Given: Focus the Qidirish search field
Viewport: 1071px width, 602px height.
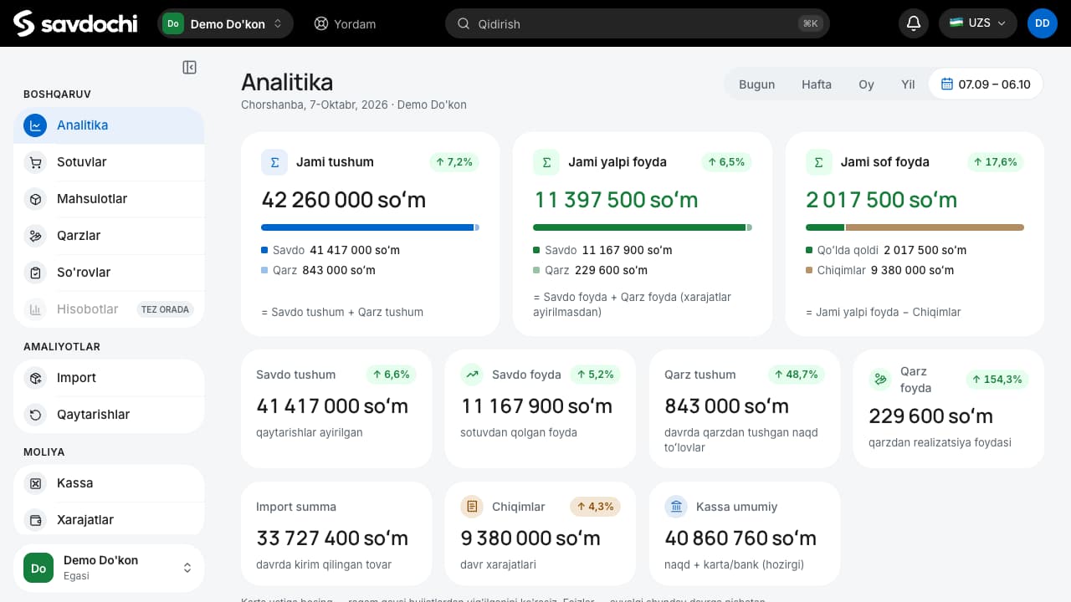Looking at the screenshot, I should [638, 23].
